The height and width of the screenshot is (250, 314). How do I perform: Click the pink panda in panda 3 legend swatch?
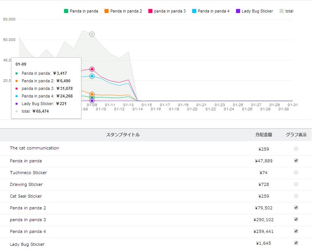150,11
